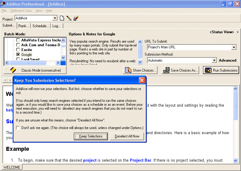The width and height of the screenshot is (241, 171).
Task: Open the Project dropdown
Action: point(55,18)
